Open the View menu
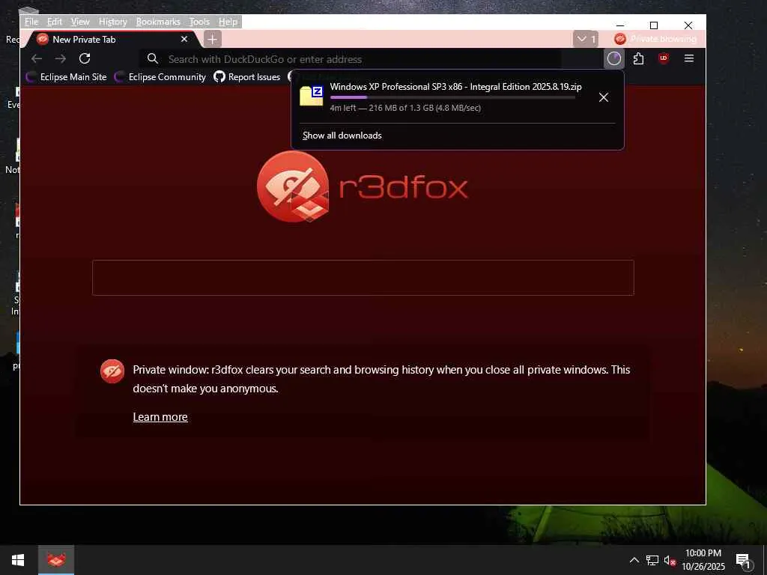767x575 pixels. (x=80, y=22)
